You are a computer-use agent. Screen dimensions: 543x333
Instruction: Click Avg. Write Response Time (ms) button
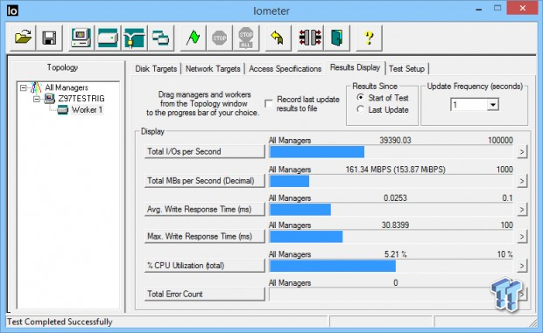(204, 210)
